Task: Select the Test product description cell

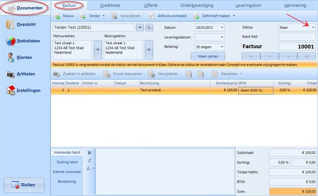Action: tap(175, 90)
